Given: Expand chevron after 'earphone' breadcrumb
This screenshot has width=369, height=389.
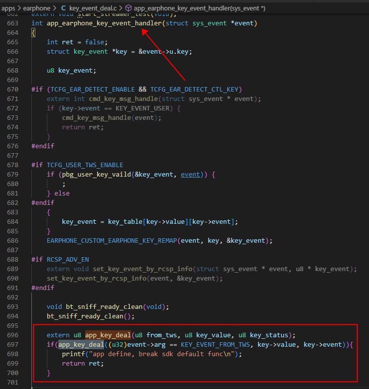Looking at the screenshot, I should [x=55, y=8].
